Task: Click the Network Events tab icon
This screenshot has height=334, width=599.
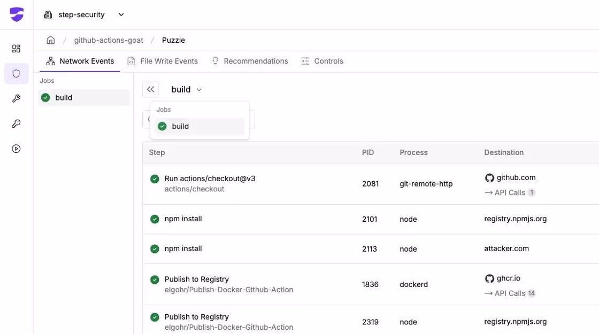Action: tap(50, 61)
